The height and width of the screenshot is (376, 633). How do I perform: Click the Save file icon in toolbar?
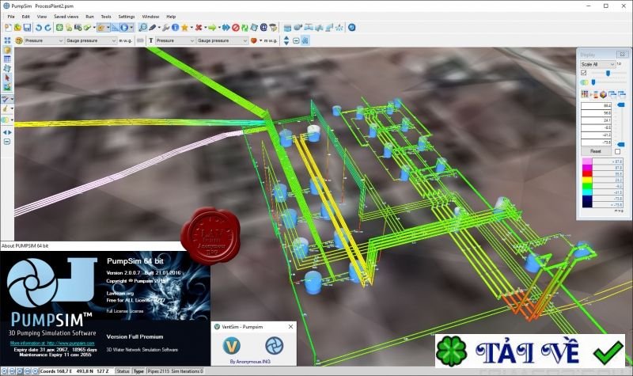[26, 27]
